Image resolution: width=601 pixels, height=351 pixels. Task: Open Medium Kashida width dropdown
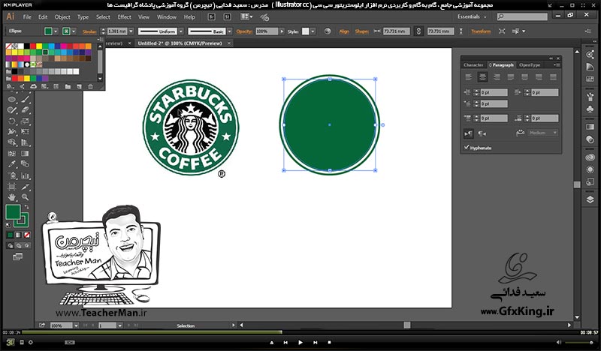click(542, 133)
